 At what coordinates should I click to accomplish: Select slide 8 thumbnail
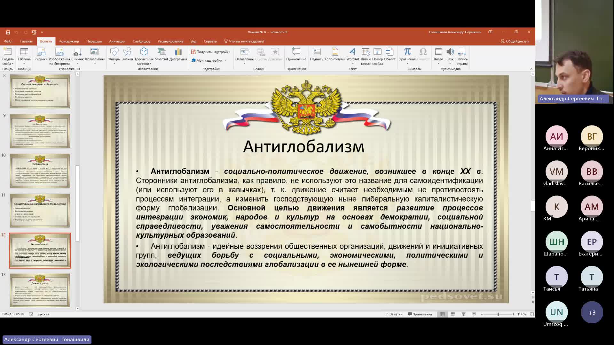pos(40,91)
